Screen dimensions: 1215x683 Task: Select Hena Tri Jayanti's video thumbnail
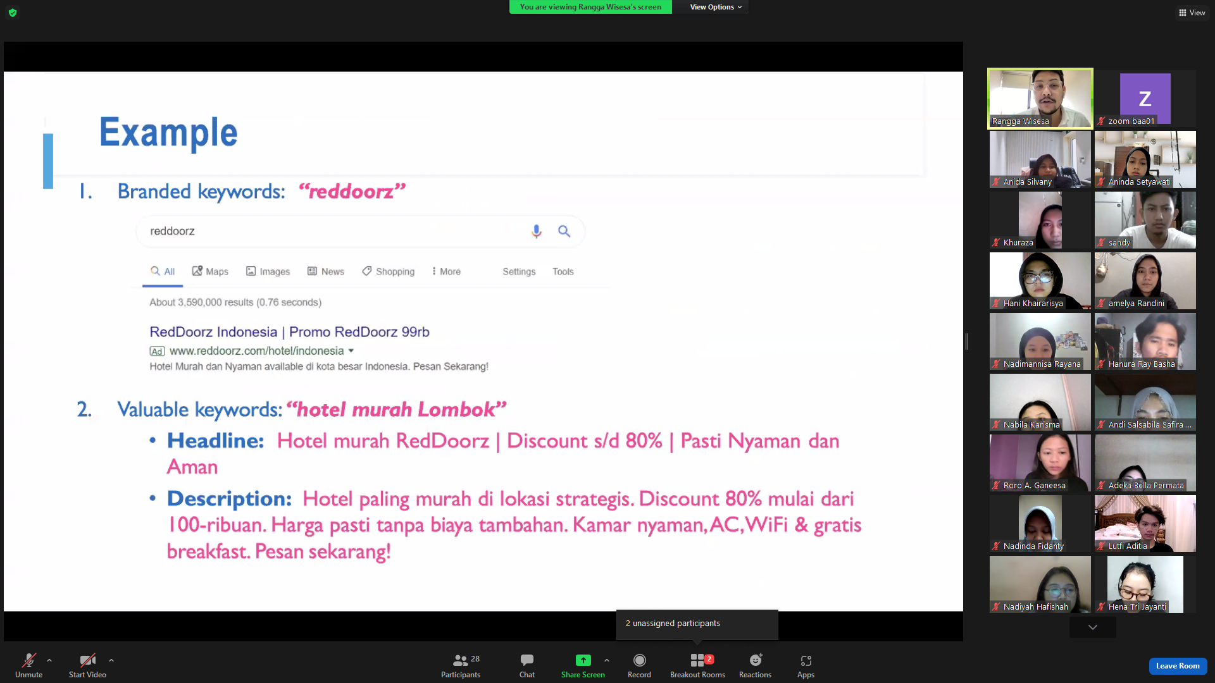tap(1145, 584)
